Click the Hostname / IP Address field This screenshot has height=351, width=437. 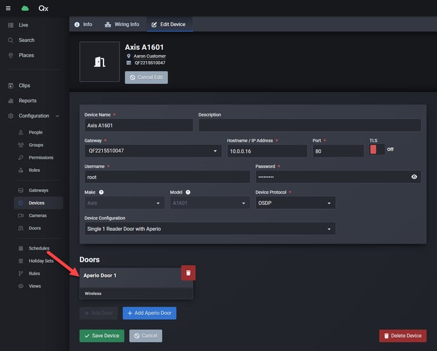point(267,151)
